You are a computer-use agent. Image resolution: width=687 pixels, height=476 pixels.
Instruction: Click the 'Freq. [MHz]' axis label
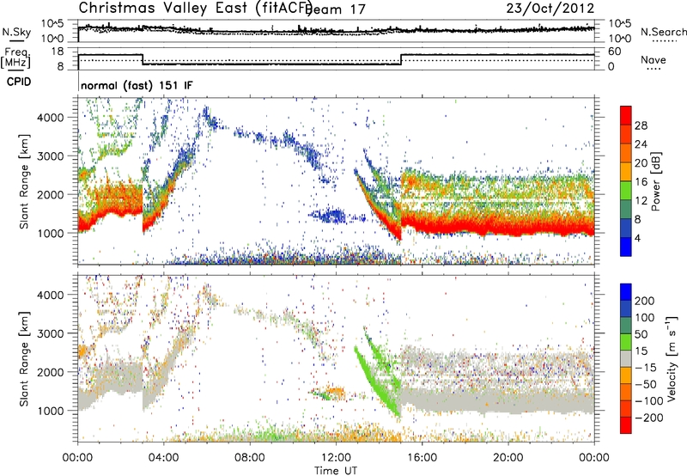(15, 58)
